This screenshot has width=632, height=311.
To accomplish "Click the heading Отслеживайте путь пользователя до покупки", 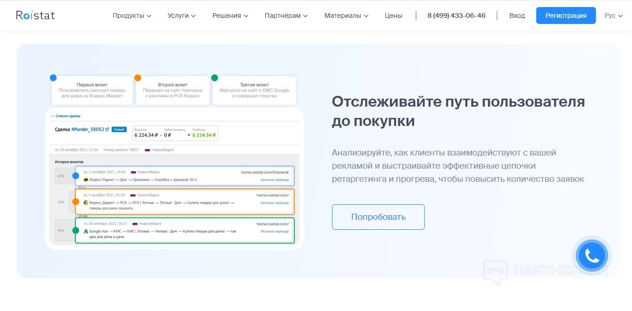I will click(458, 111).
